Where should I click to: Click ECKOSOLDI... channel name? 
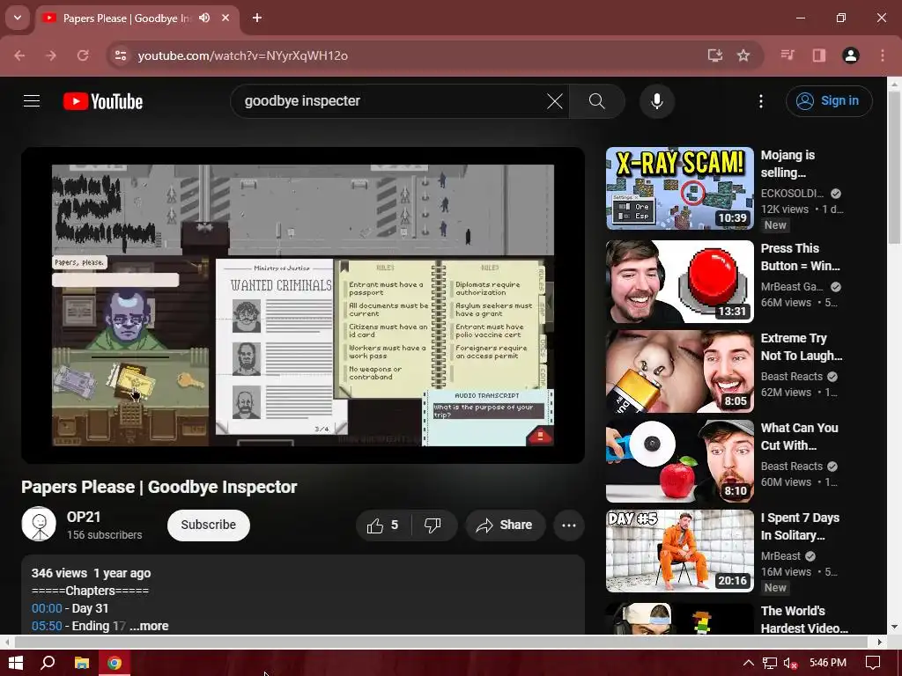792,193
